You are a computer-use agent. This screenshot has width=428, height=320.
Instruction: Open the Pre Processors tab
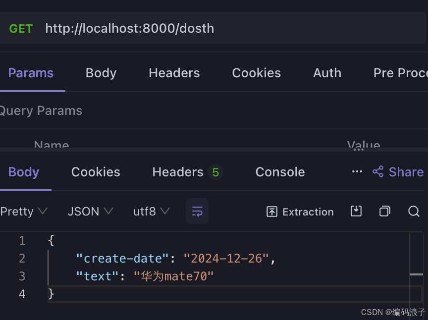coord(400,73)
